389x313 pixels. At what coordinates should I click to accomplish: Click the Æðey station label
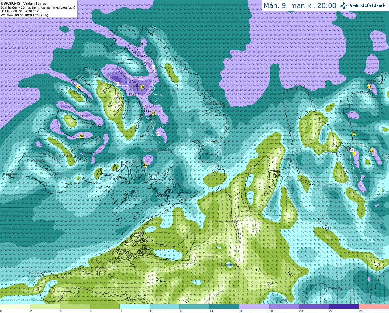coord(134,87)
